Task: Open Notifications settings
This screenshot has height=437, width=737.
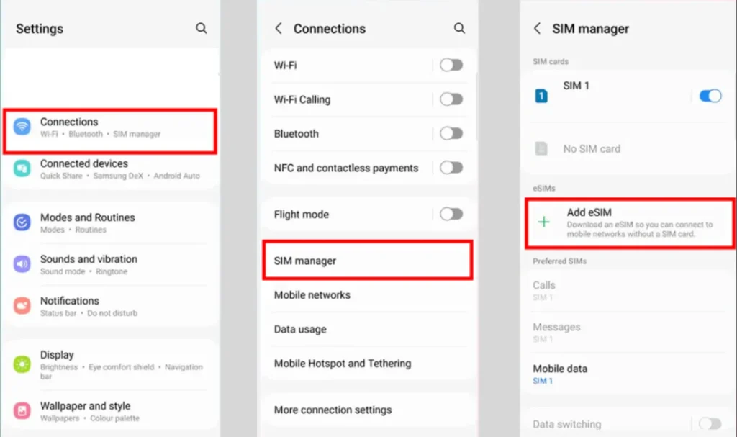Action: [x=110, y=306]
